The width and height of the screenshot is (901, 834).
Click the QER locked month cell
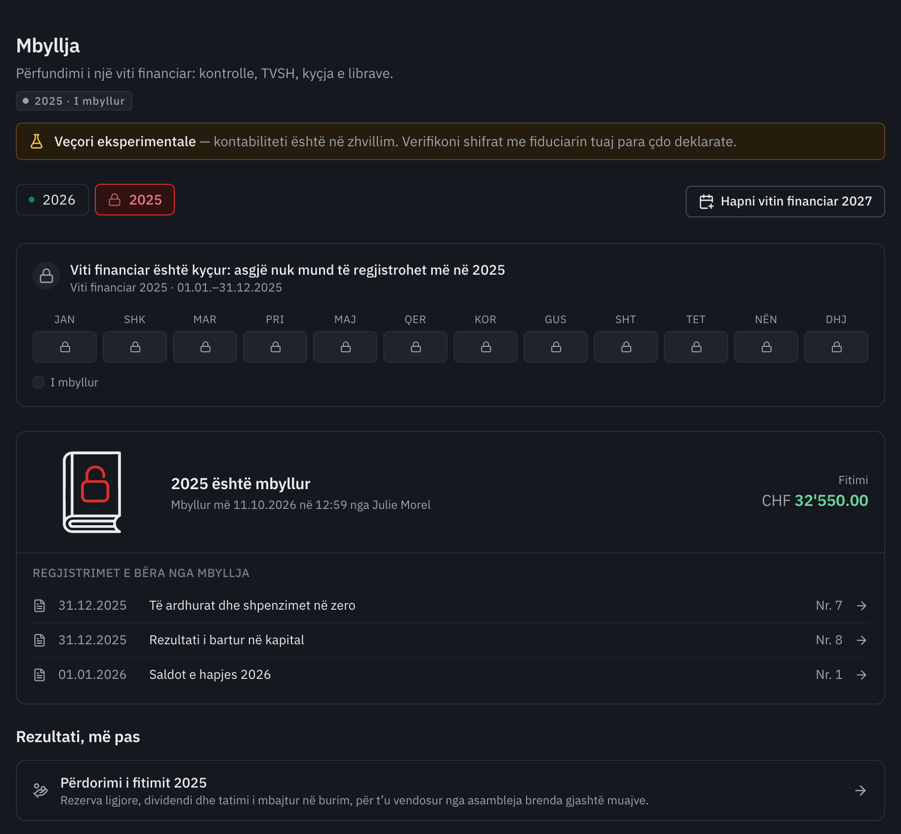415,347
